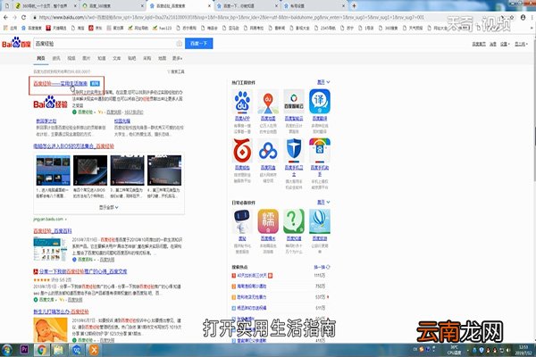Expand 显示全部 under BIOS image results
536x357 pixels.
pyautogui.click(x=109, y=207)
